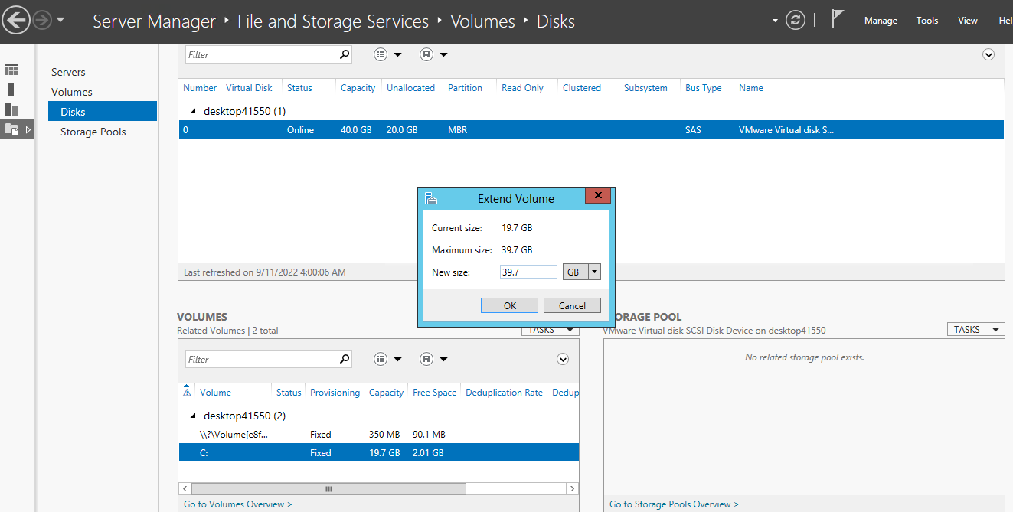Click the back navigation arrow
The width and height of the screenshot is (1013, 512).
pyautogui.click(x=16, y=21)
